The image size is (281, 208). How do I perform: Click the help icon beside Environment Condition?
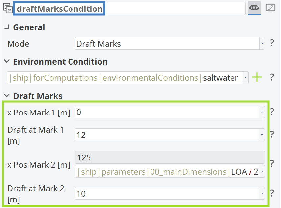point(272,77)
